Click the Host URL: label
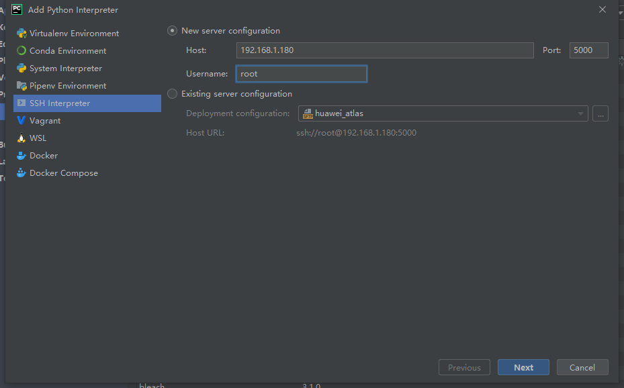Image resolution: width=624 pixels, height=388 pixels. pos(205,133)
